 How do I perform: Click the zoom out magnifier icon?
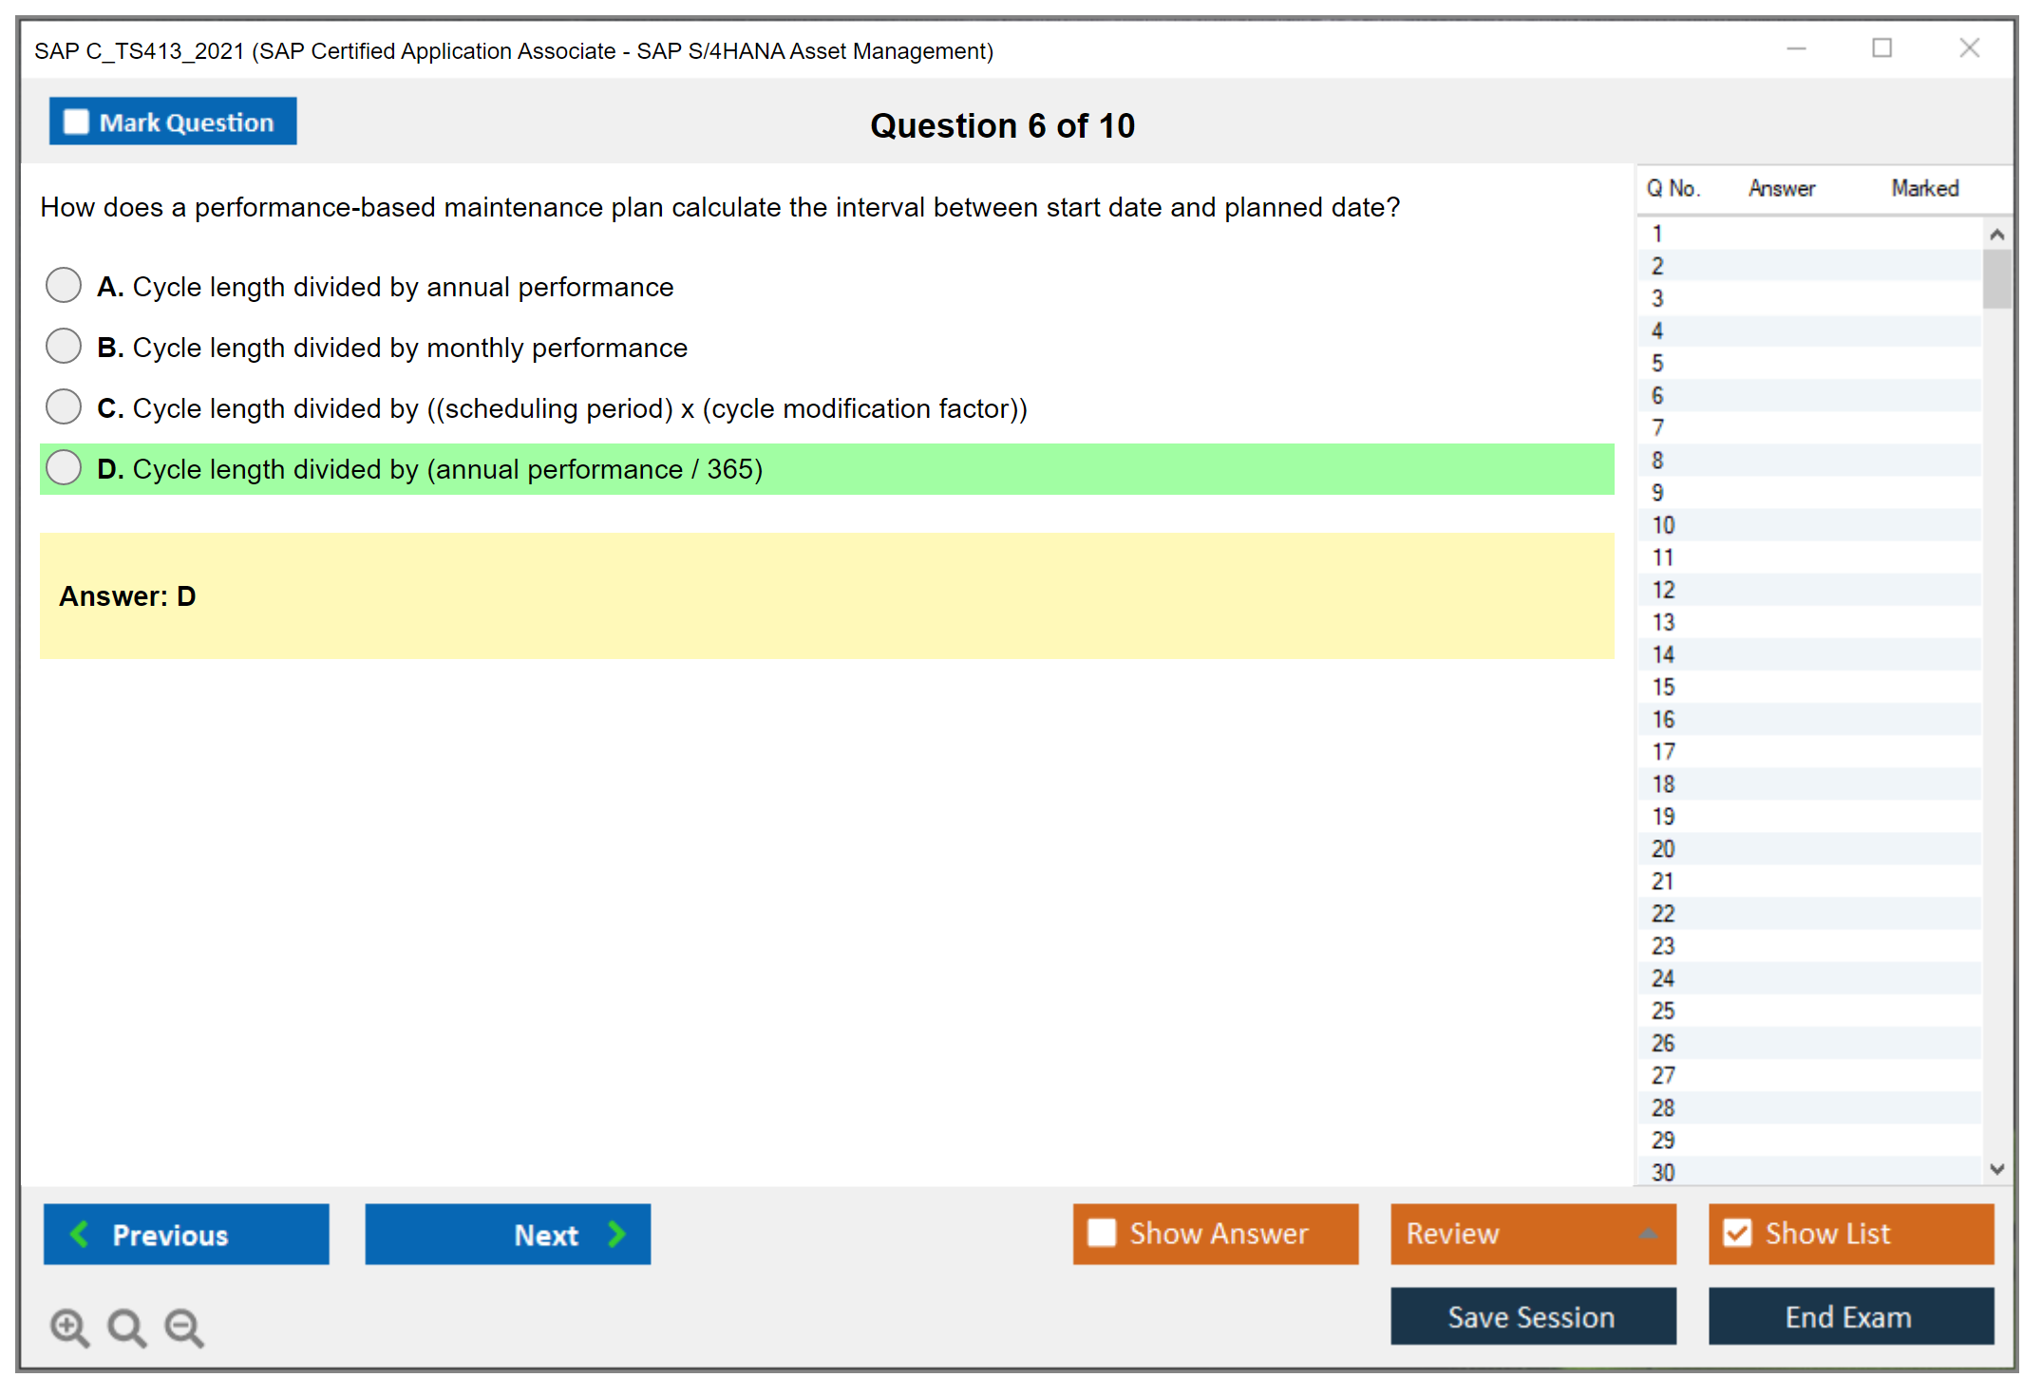(x=184, y=1327)
